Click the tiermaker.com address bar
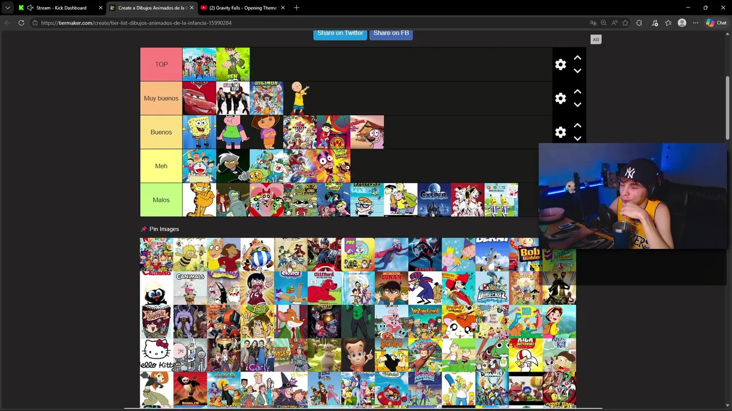 tap(309, 23)
